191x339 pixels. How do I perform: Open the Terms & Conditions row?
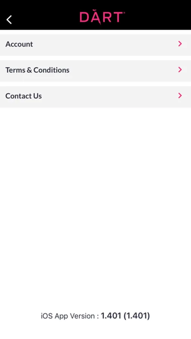[x=95, y=71]
